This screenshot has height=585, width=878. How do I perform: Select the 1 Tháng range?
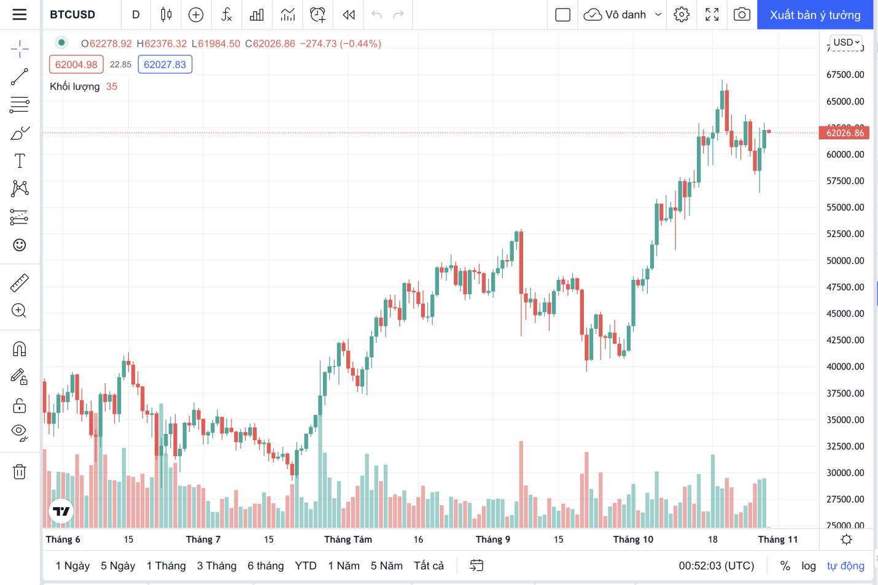tap(166, 565)
